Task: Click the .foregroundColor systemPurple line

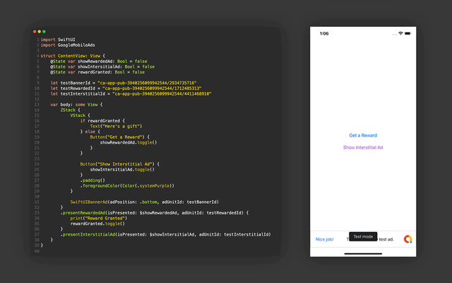Action: coord(127,185)
